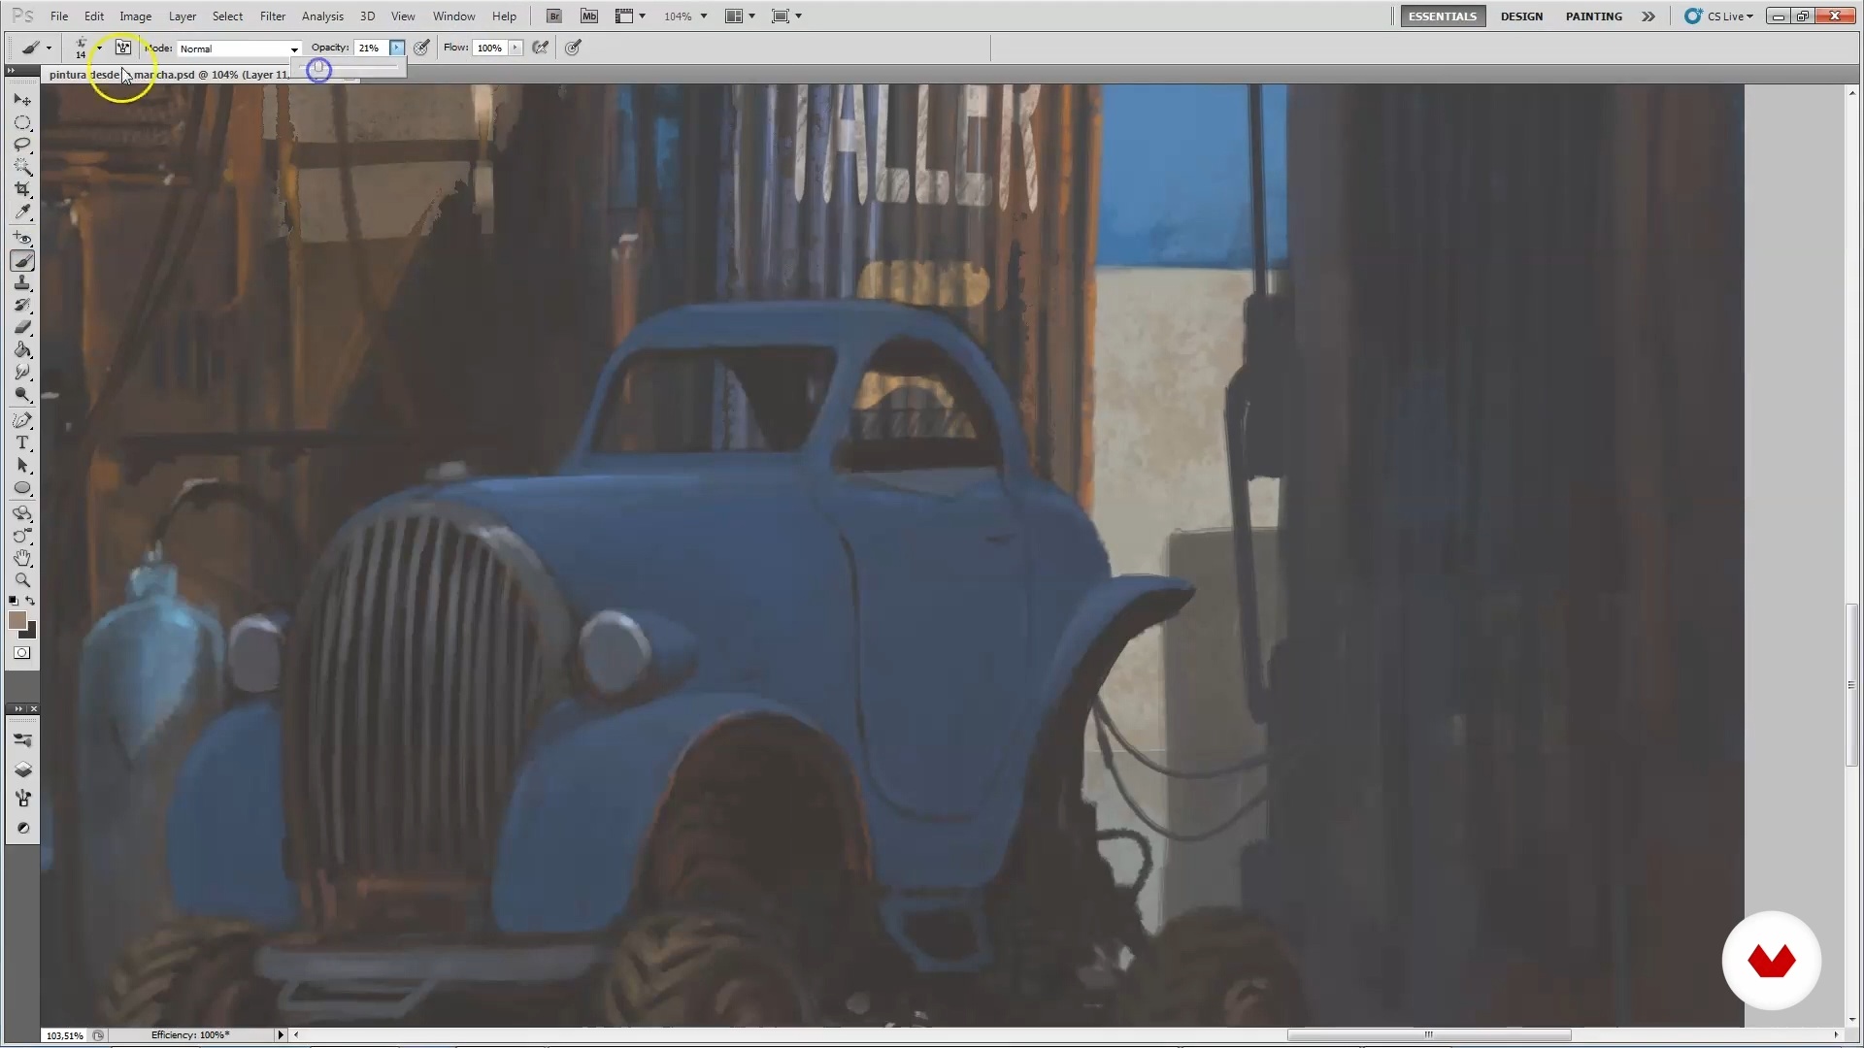Show more workspaces chevron
Screen dimensions: 1864x1048
click(1648, 16)
